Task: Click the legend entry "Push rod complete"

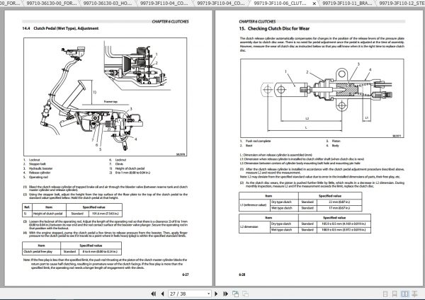Action: [258, 141]
